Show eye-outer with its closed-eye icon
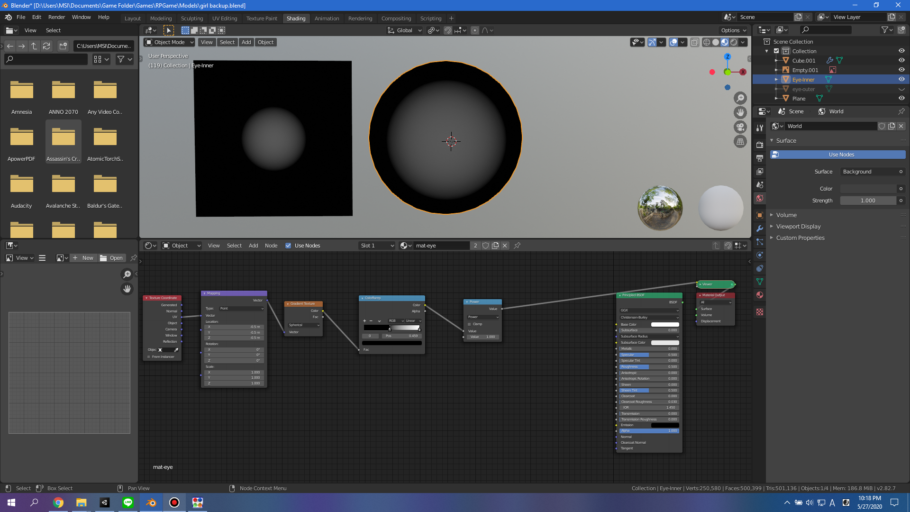910x512 pixels. point(901,89)
